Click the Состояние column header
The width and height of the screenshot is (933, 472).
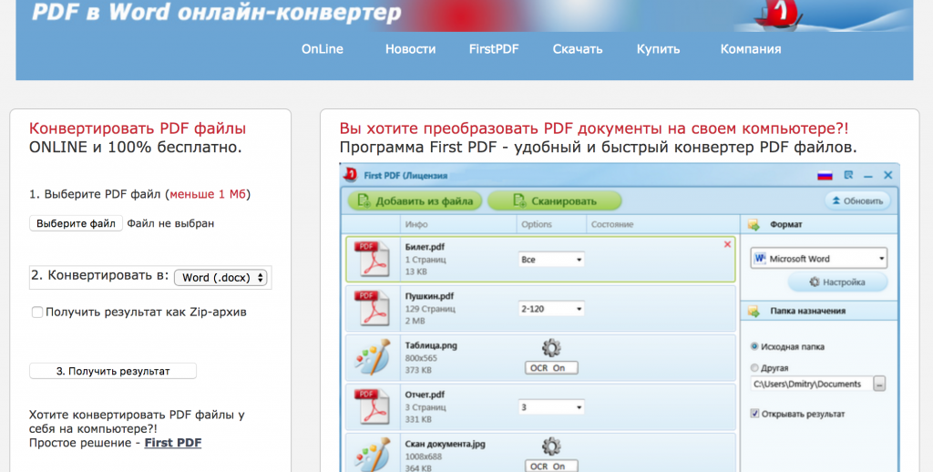[x=611, y=224]
